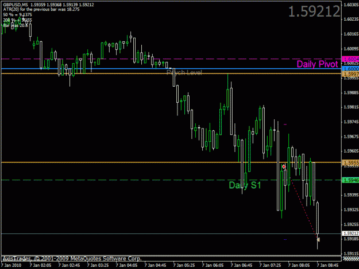
Task: Click the orange horizontal line at 1.5955
Action: click(171, 162)
